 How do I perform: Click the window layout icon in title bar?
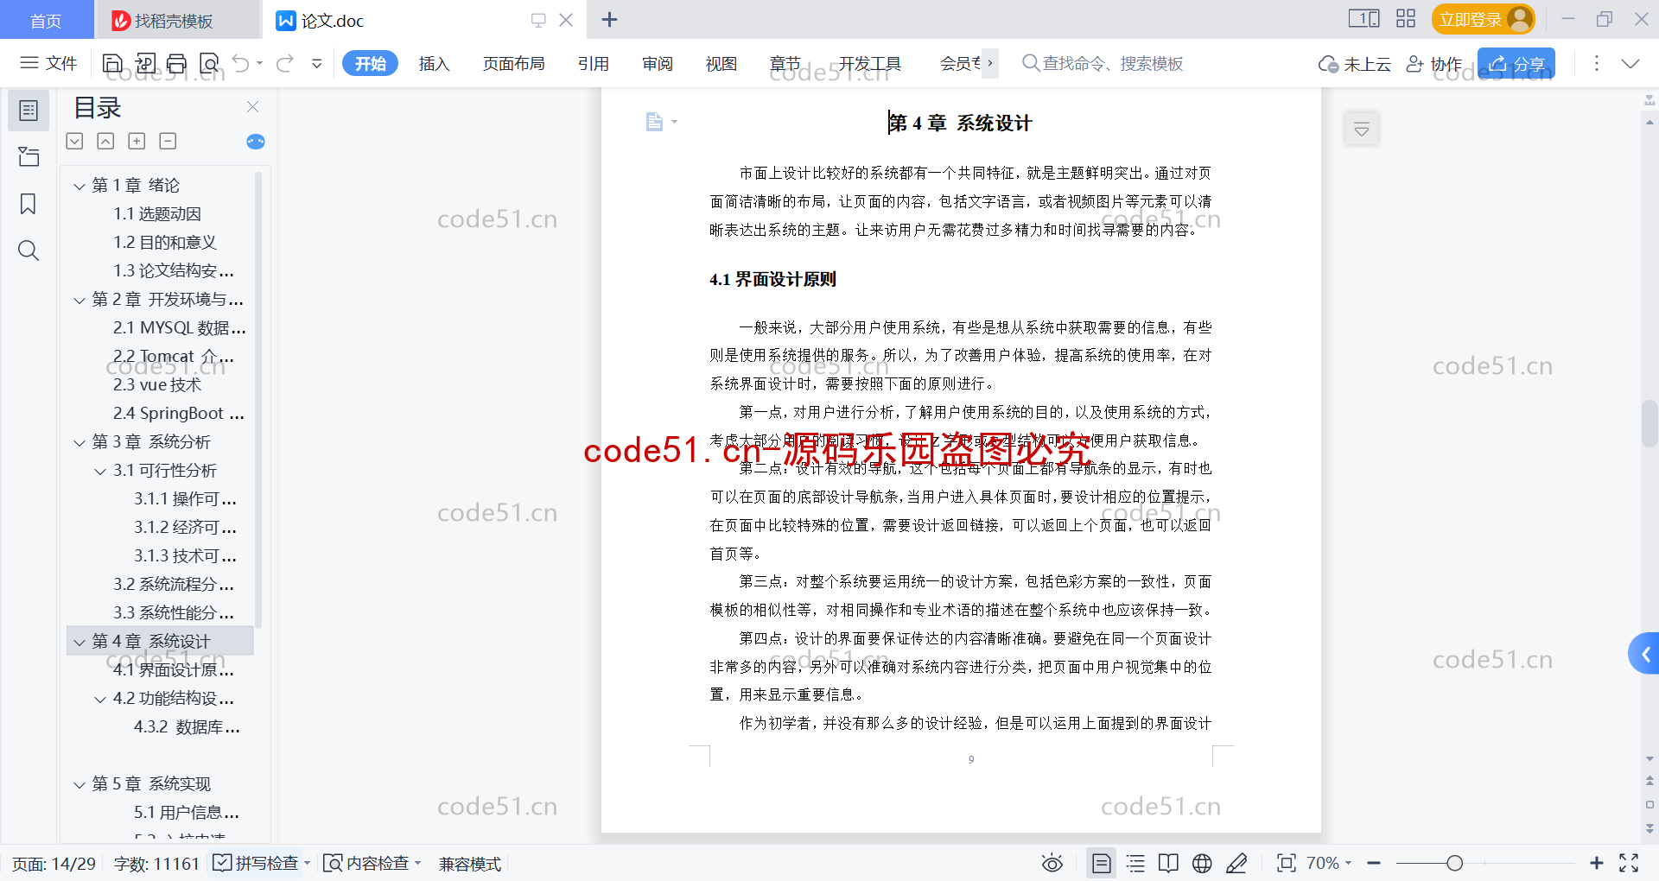1363,19
